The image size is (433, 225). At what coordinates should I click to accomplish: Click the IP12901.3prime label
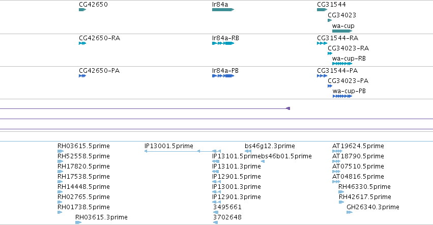pyautogui.click(x=237, y=197)
